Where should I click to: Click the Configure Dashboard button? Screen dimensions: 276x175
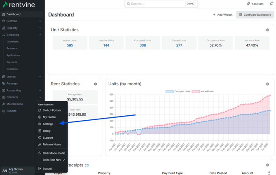255,14
